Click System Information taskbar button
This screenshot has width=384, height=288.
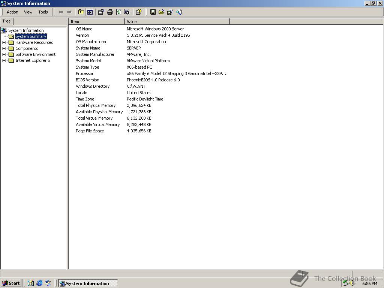(88, 283)
